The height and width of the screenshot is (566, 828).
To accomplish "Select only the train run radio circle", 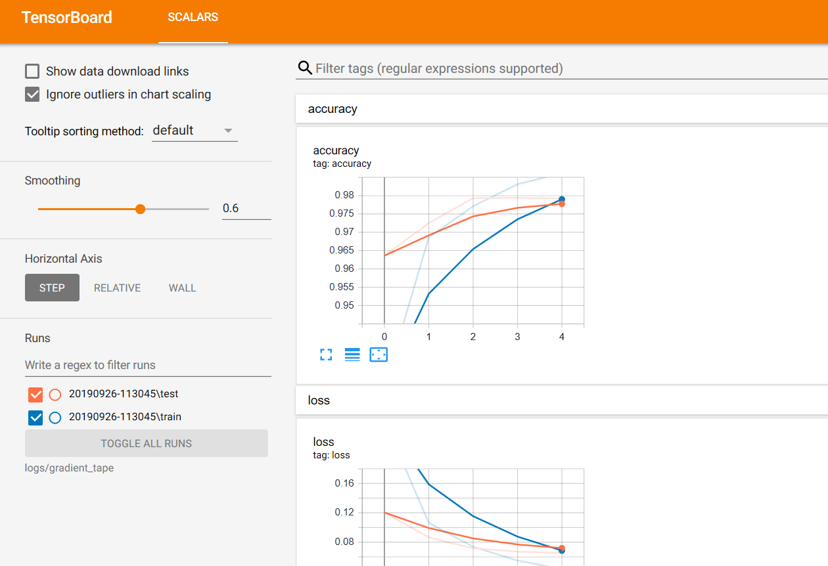I will (55, 417).
